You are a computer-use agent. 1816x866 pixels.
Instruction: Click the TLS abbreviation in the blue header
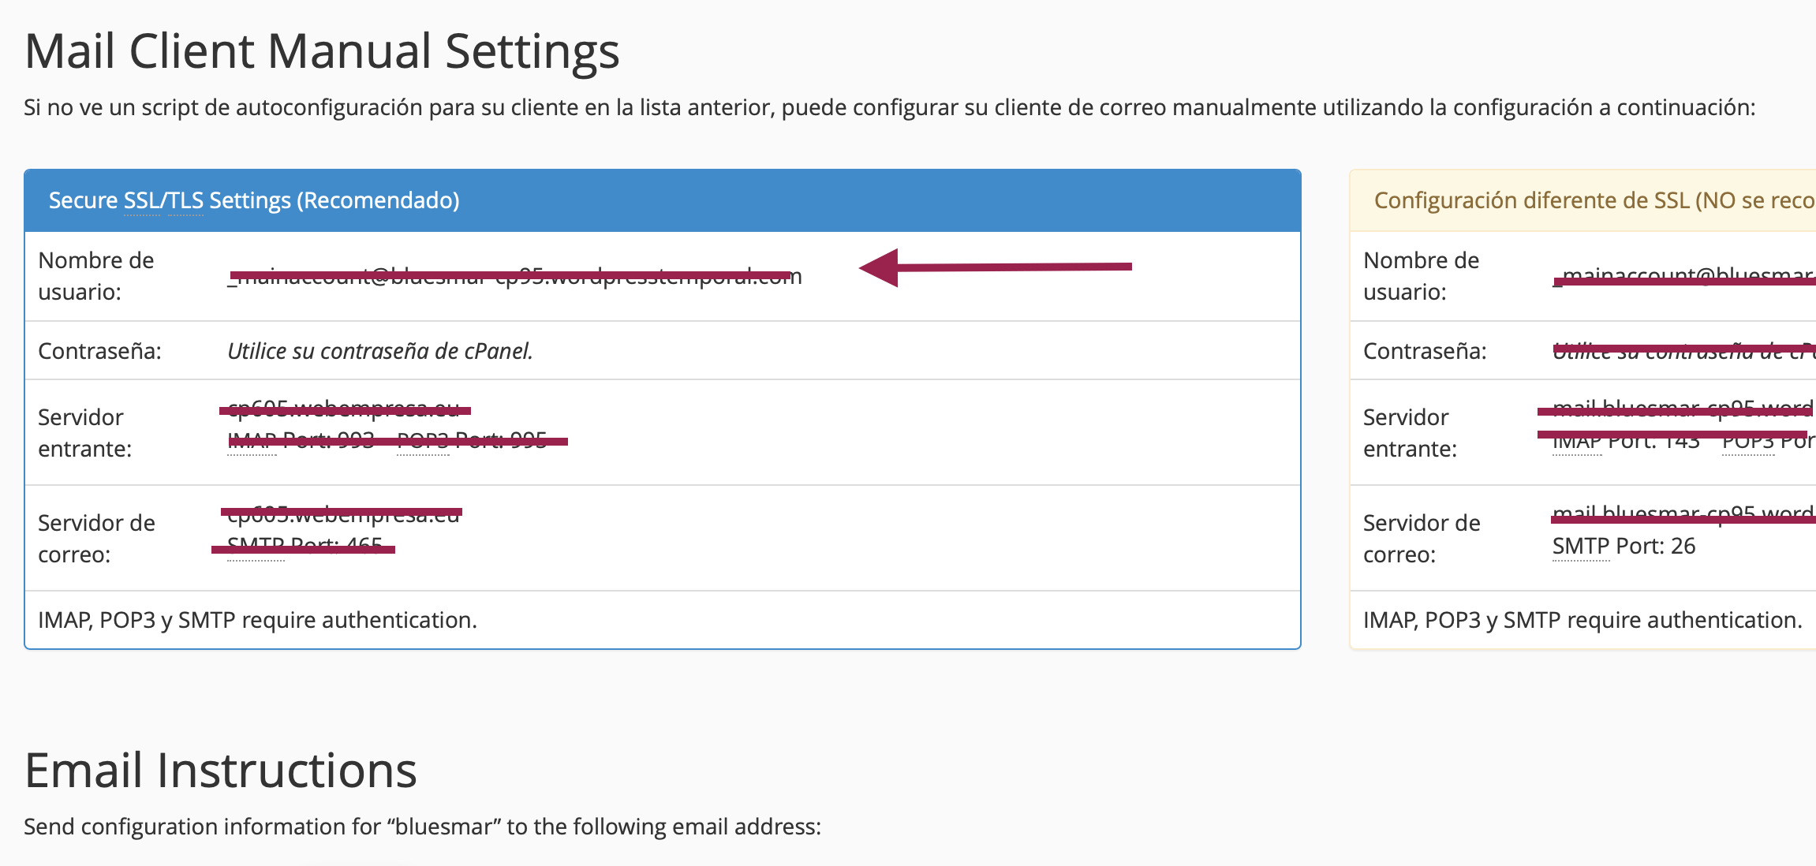[x=185, y=200]
